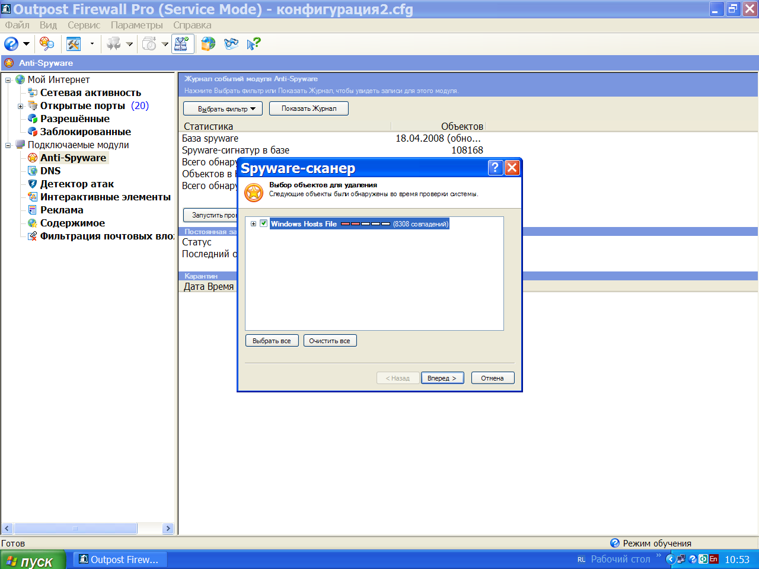Click the globe with shopping bag update icon
This screenshot has height=569, width=759.
click(208, 44)
